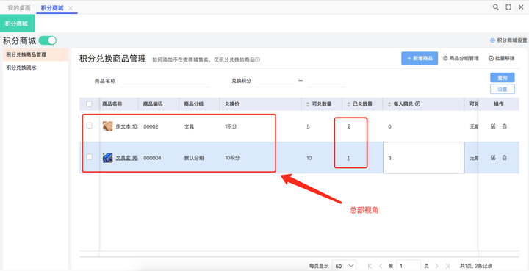Image resolution: width=529 pixels, height=271 pixels.
Task: Click the 查询 query button
Action: 503,78
